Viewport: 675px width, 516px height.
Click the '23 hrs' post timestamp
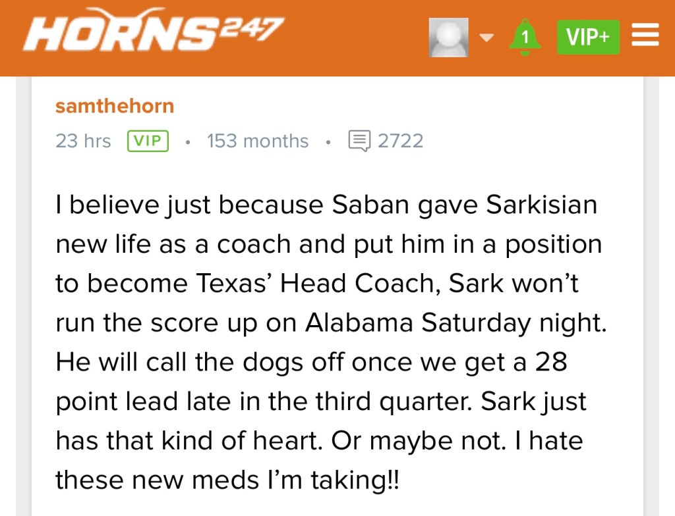83,141
